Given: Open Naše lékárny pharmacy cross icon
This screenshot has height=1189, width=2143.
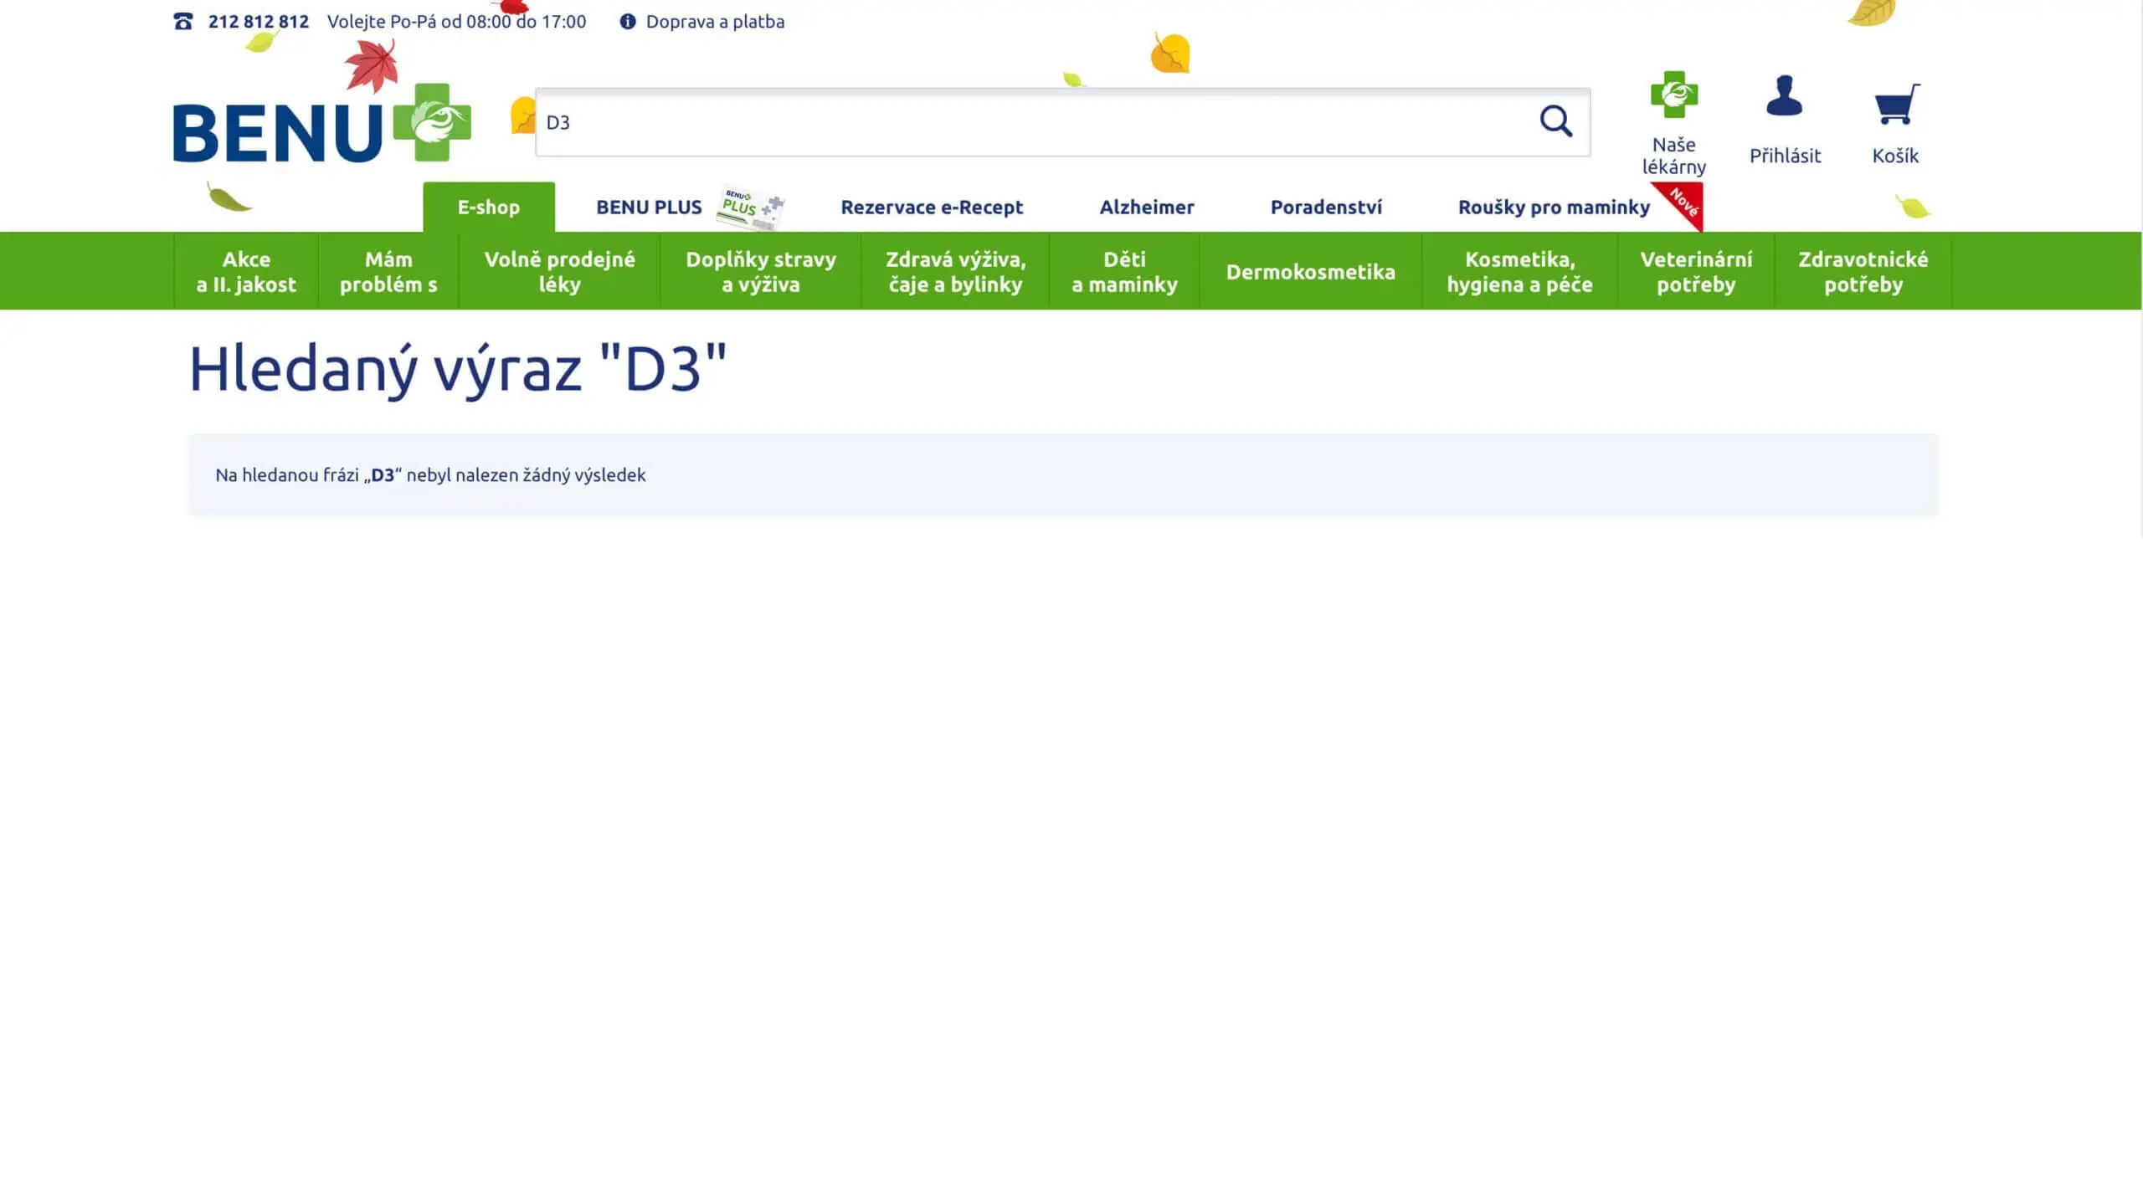Looking at the screenshot, I should [1673, 95].
